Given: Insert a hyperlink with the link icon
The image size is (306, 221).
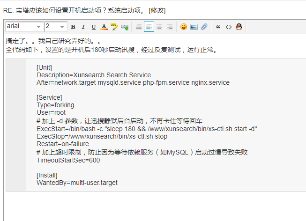Looking at the screenshot, I should [125, 27].
